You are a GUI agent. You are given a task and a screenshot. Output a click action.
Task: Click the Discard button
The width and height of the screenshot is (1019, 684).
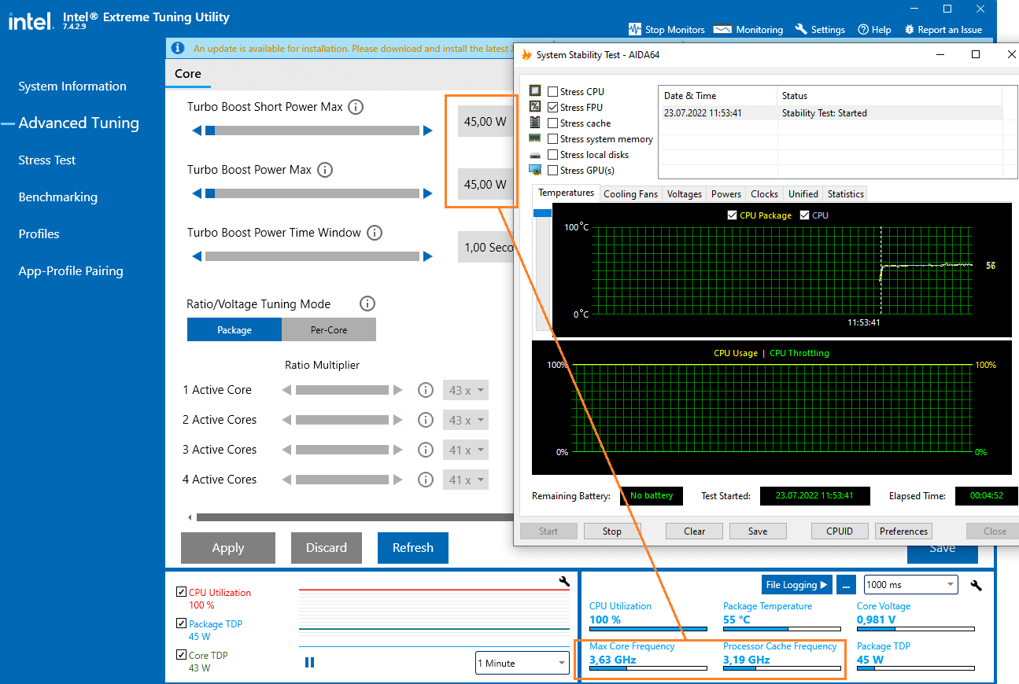coord(327,548)
